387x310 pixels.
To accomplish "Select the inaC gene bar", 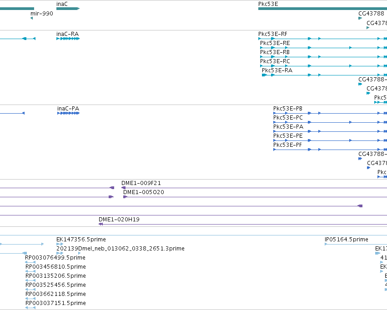I will pos(68,9).
